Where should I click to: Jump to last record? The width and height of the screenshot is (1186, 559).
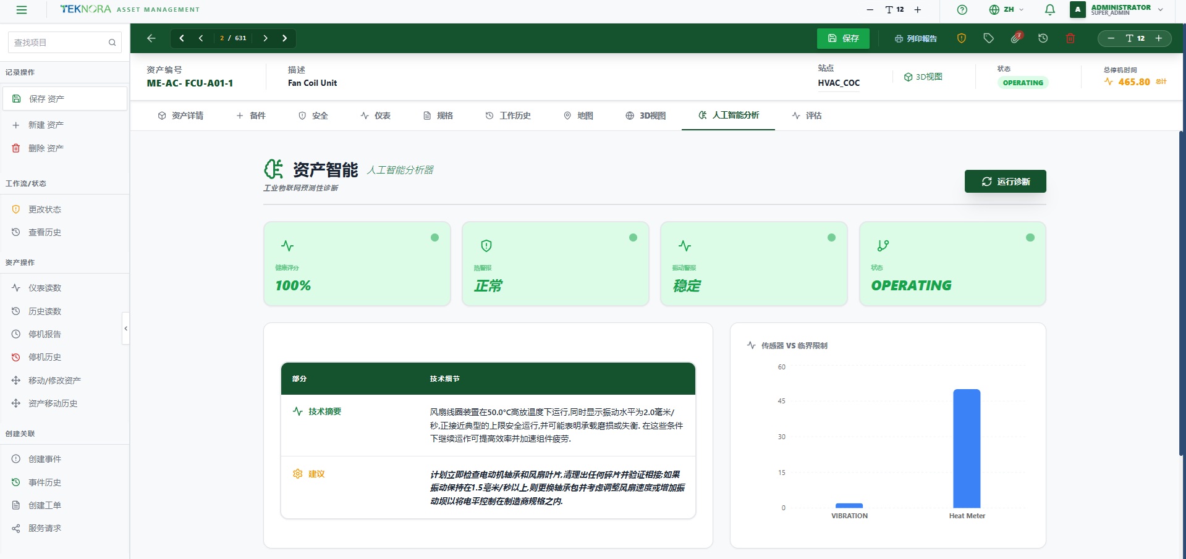pos(285,38)
